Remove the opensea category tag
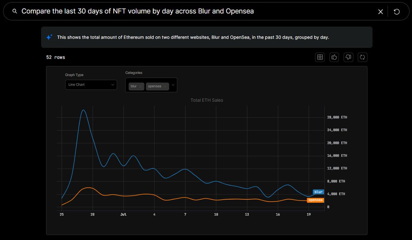The width and height of the screenshot is (412, 240). pyautogui.click(x=165, y=86)
